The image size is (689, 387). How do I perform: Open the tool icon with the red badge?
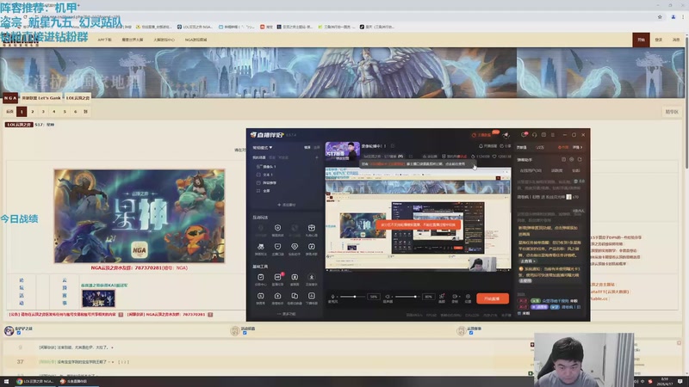coord(277,277)
